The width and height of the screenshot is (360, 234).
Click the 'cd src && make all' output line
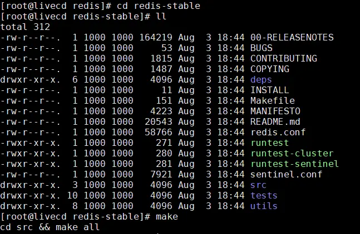tap(50, 227)
